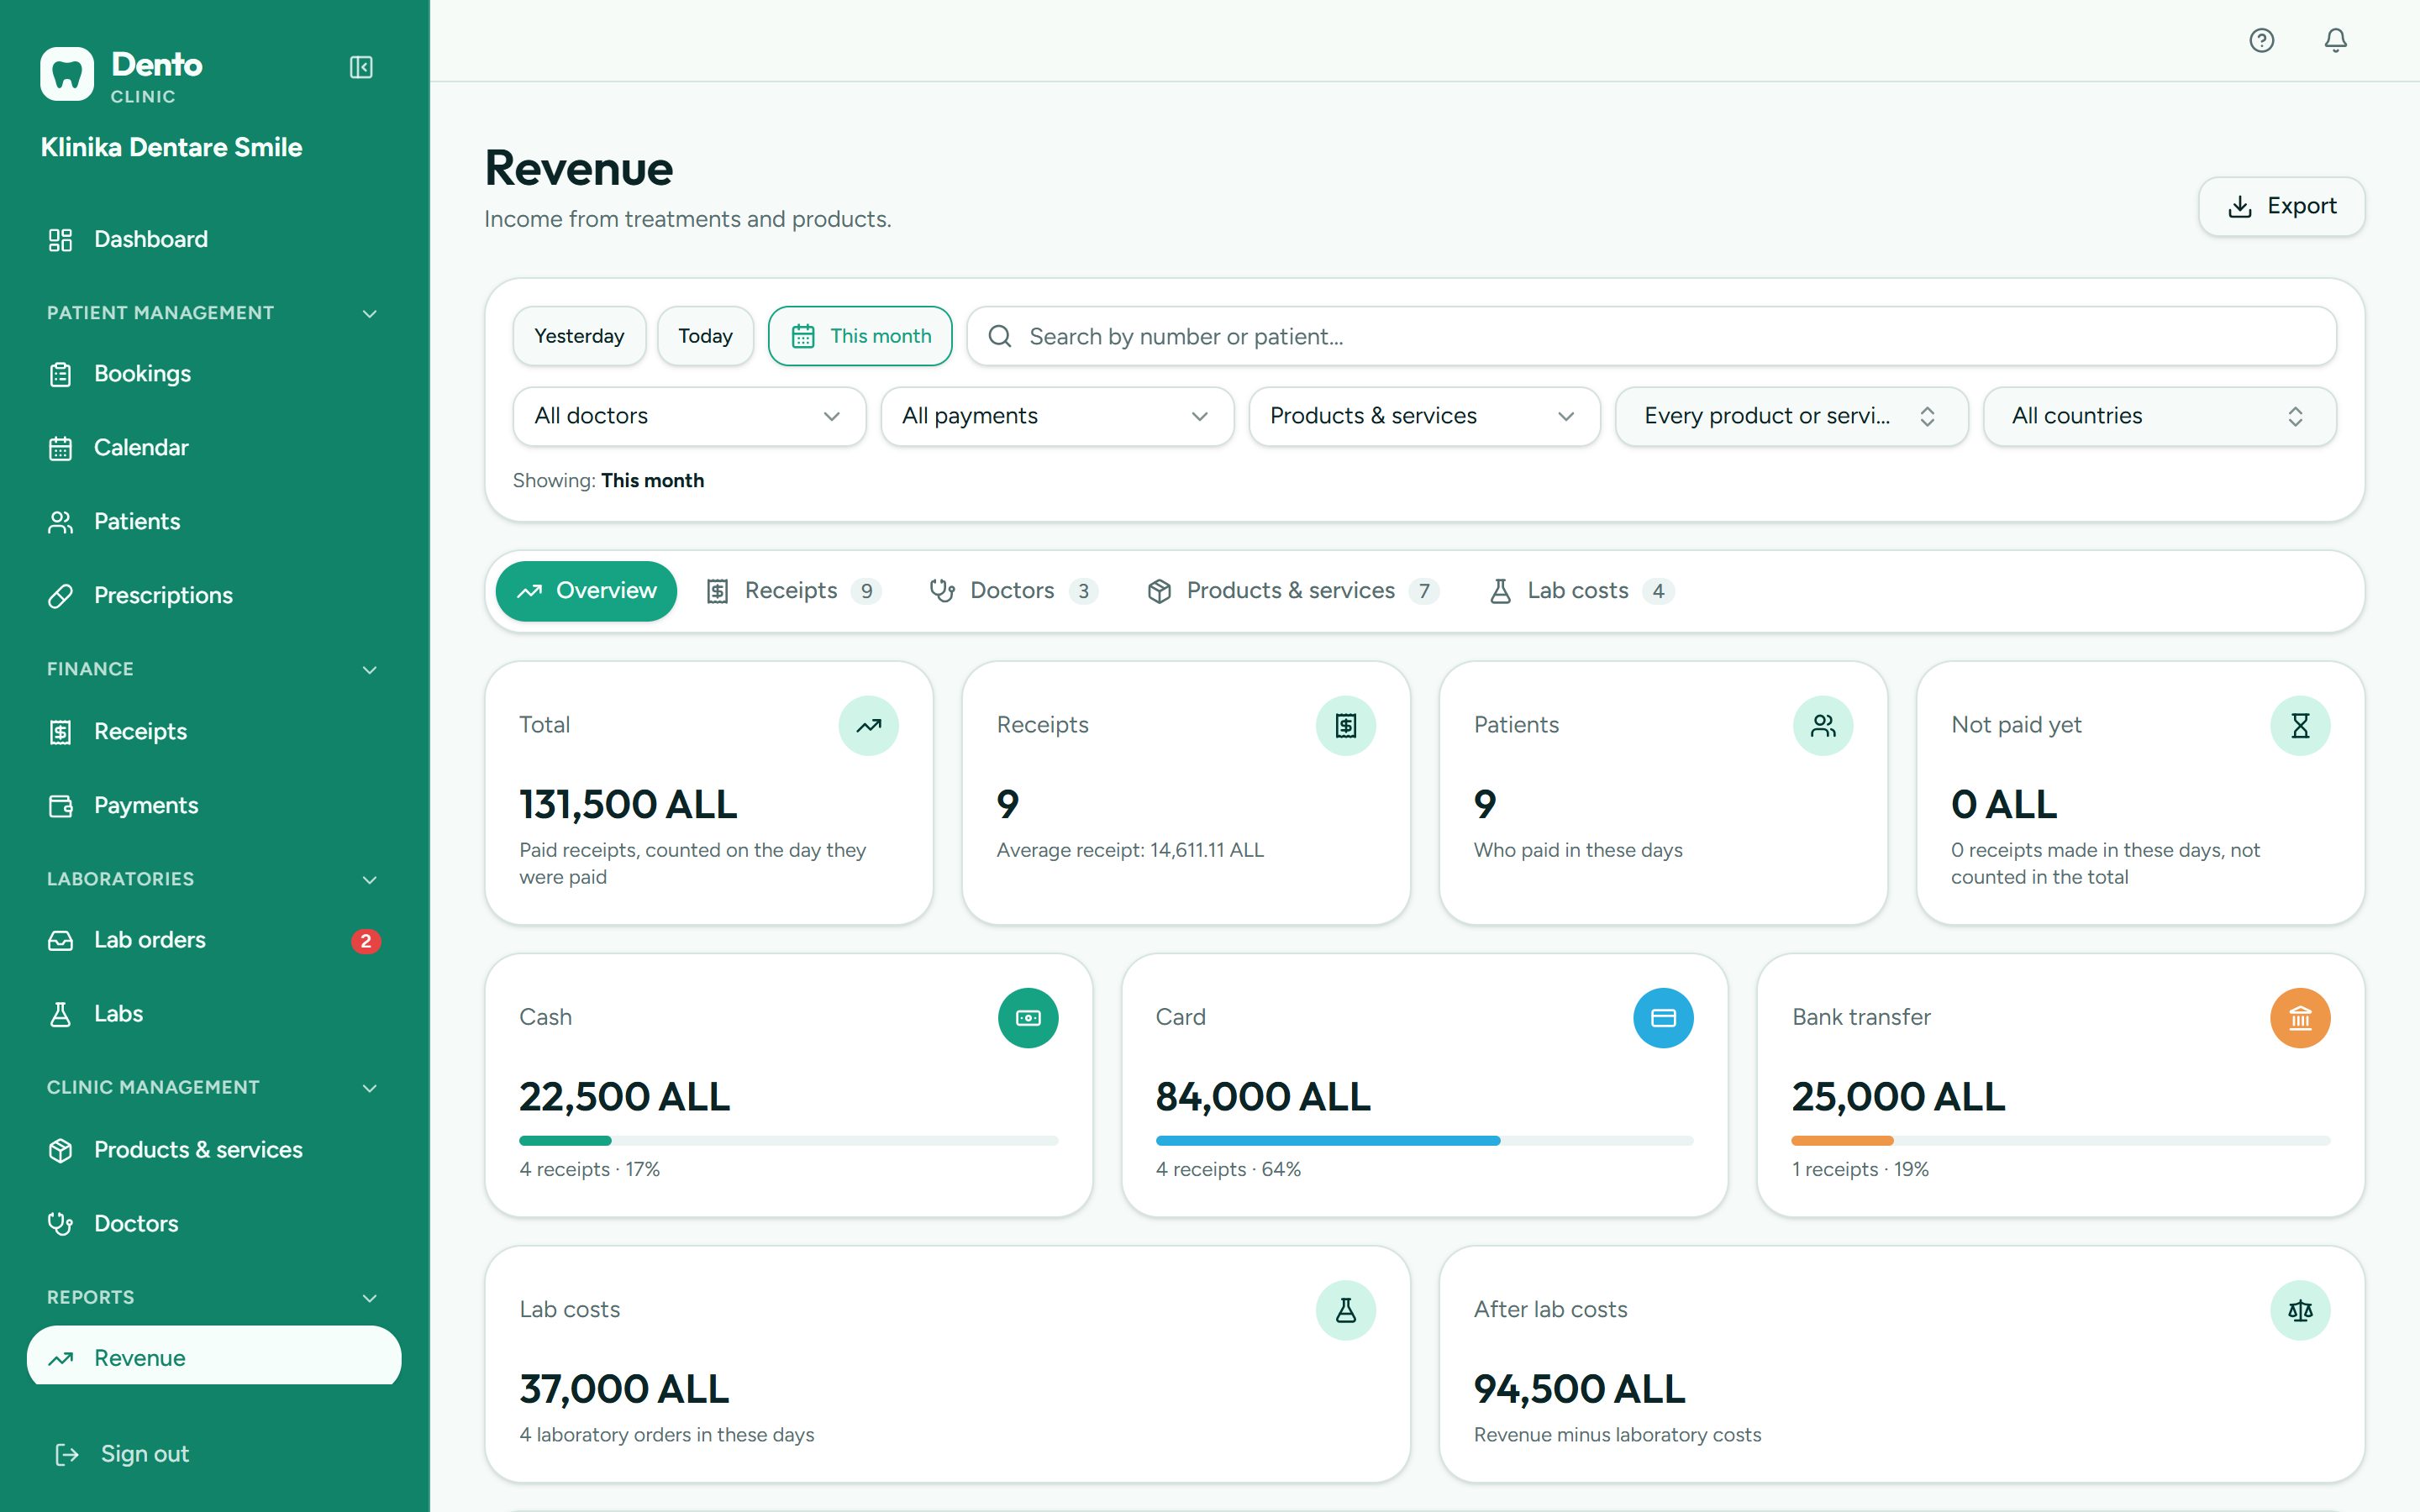The height and width of the screenshot is (1512, 2420).
Task: Filter by Yesterday
Action: point(579,336)
